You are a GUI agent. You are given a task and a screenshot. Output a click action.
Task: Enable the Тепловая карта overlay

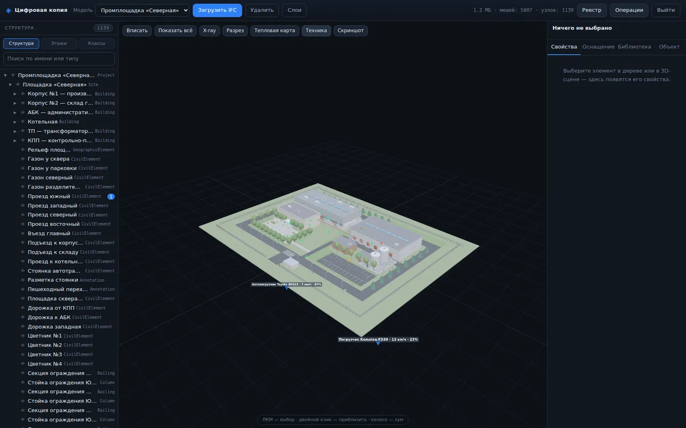tap(275, 30)
